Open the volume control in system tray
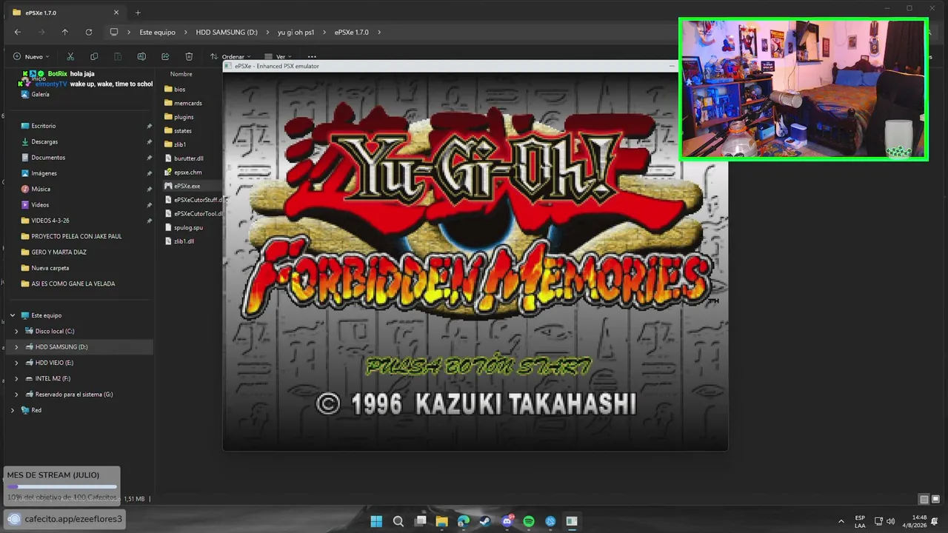 click(890, 521)
